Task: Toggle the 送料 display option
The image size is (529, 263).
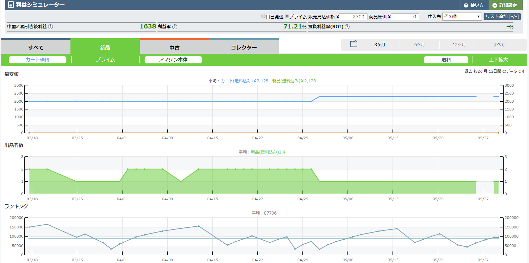Action: coord(446,60)
